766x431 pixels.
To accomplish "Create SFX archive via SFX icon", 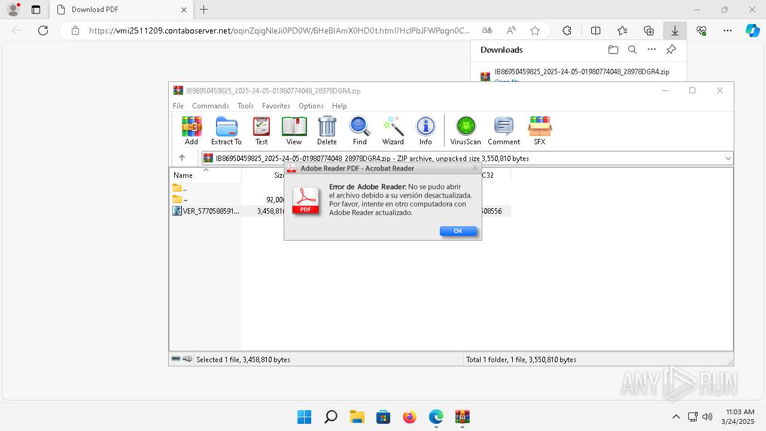I will [x=540, y=130].
